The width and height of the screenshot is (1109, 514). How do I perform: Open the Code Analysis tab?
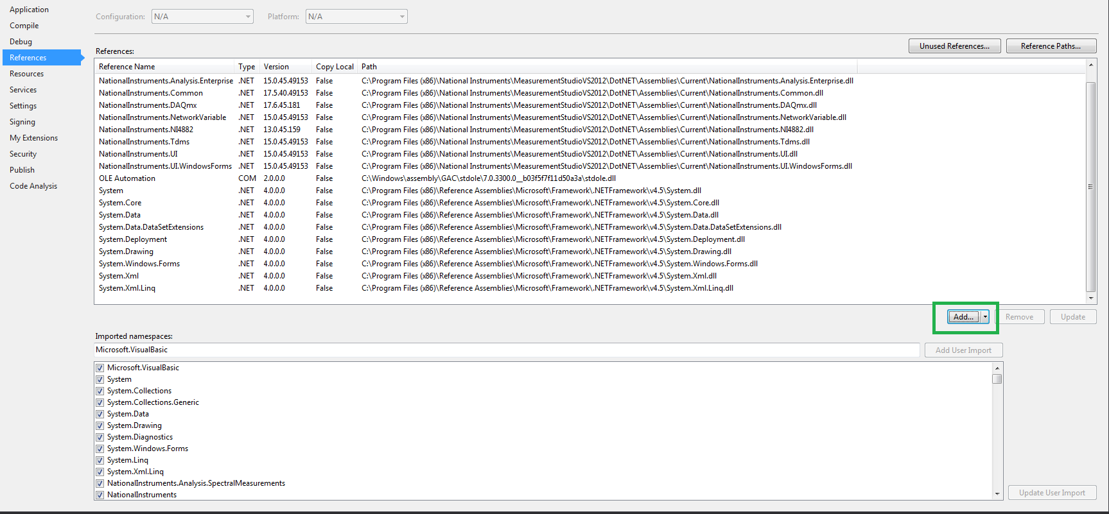(x=33, y=186)
